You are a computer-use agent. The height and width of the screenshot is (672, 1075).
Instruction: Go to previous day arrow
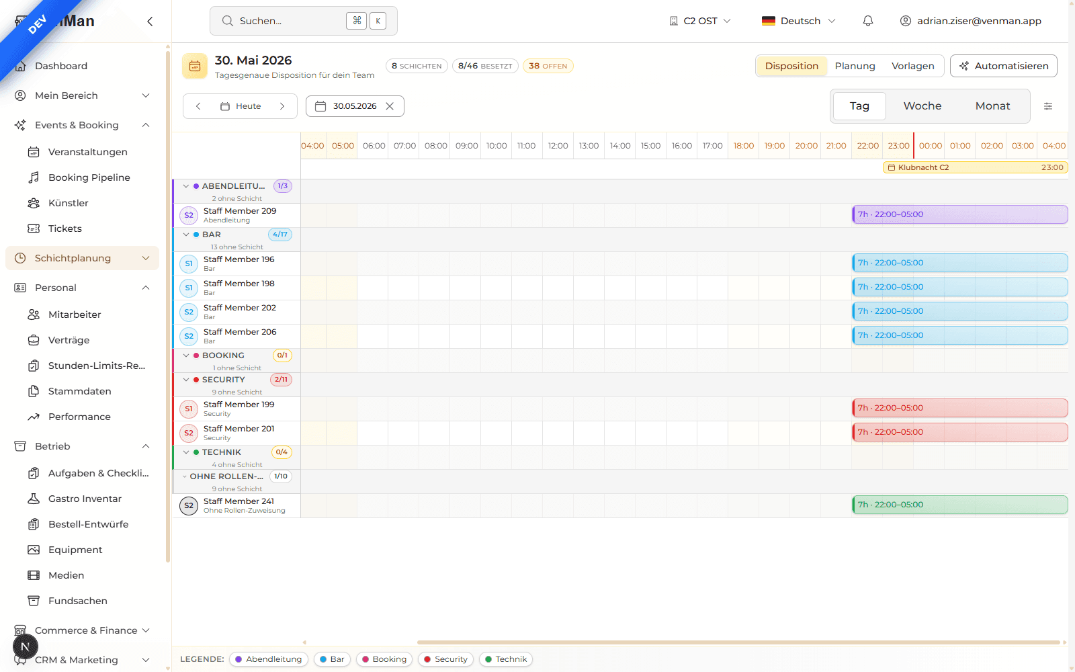pos(198,106)
